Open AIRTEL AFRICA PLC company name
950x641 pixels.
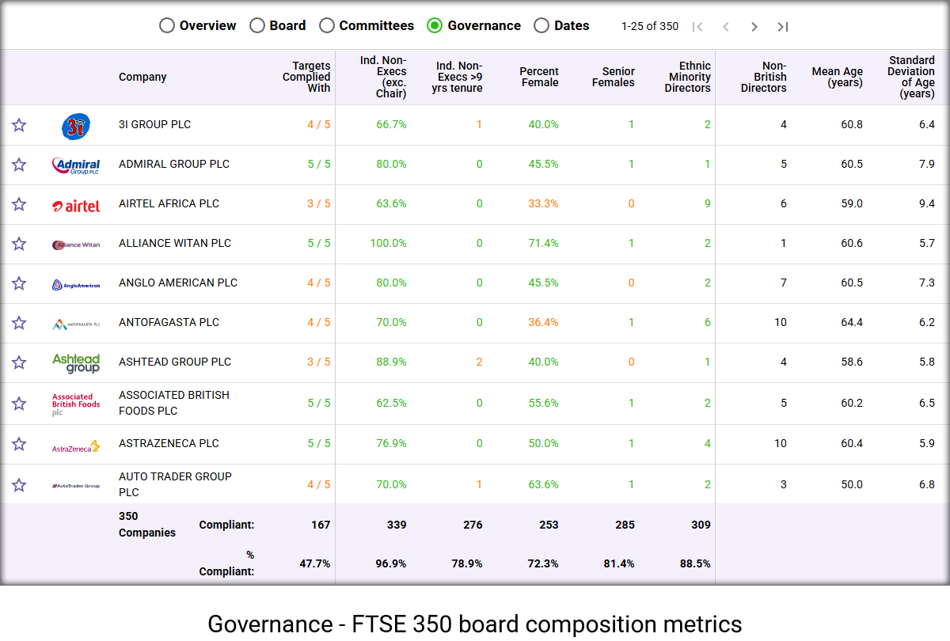[169, 203]
